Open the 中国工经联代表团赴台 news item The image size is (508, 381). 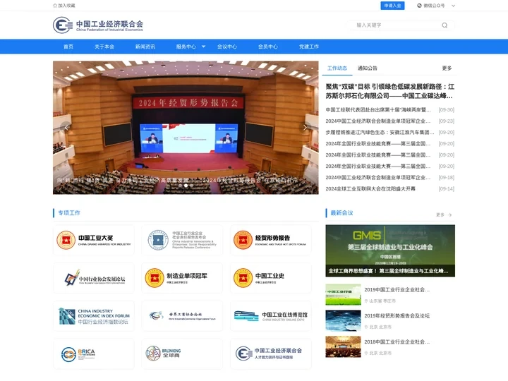[378, 110]
